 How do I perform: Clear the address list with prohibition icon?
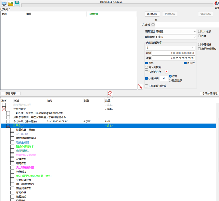pyautogui.click(x=110, y=93)
